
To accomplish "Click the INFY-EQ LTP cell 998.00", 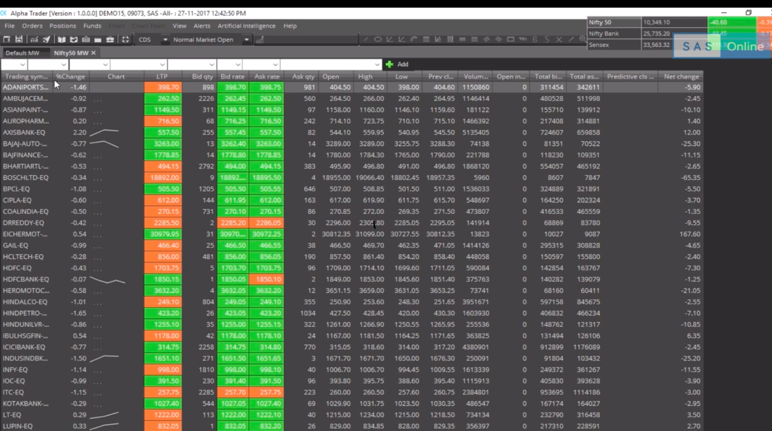I will (163, 370).
